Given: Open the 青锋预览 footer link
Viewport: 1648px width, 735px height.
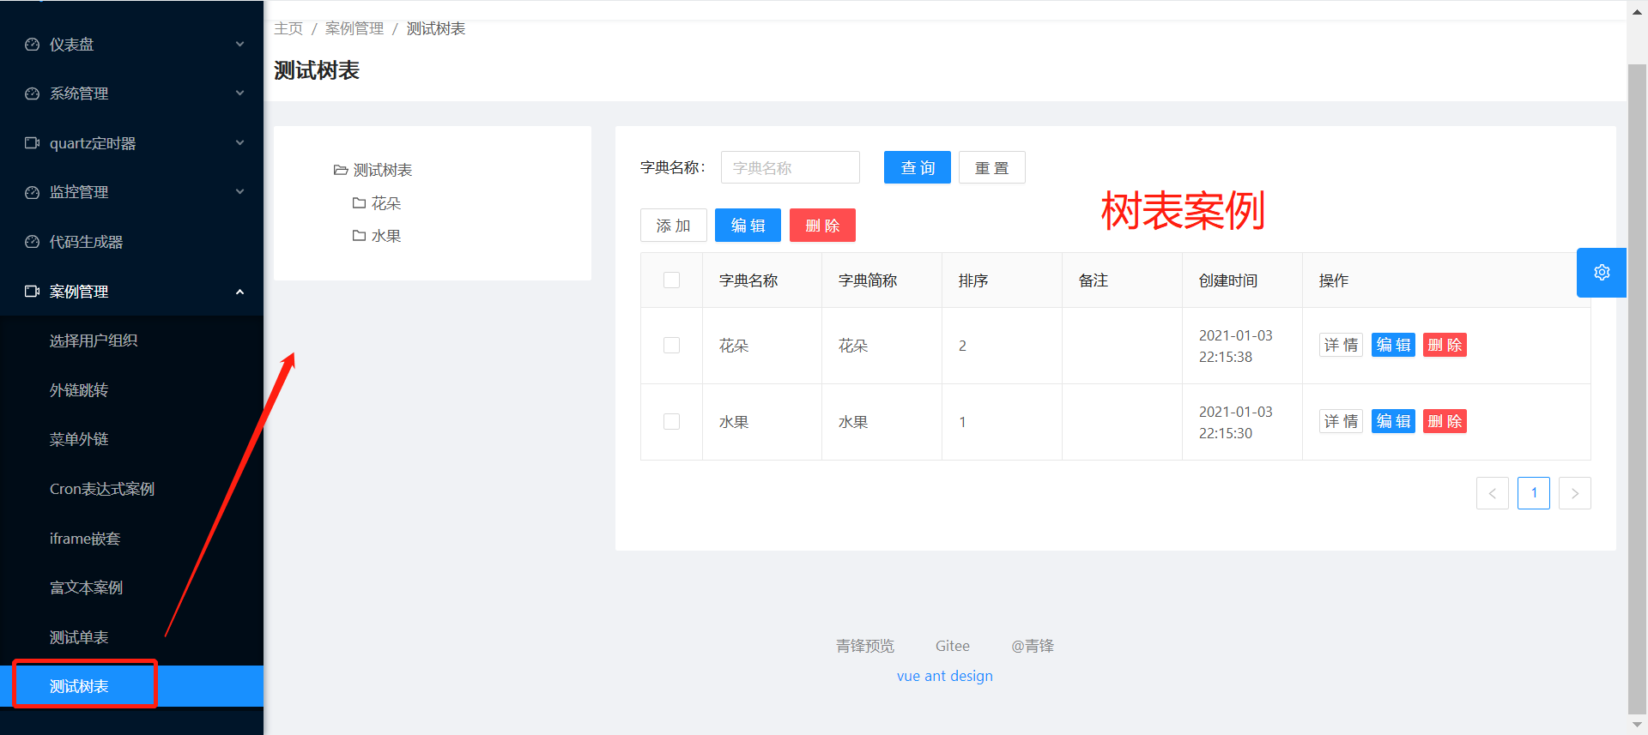Looking at the screenshot, I should [865, 646].
